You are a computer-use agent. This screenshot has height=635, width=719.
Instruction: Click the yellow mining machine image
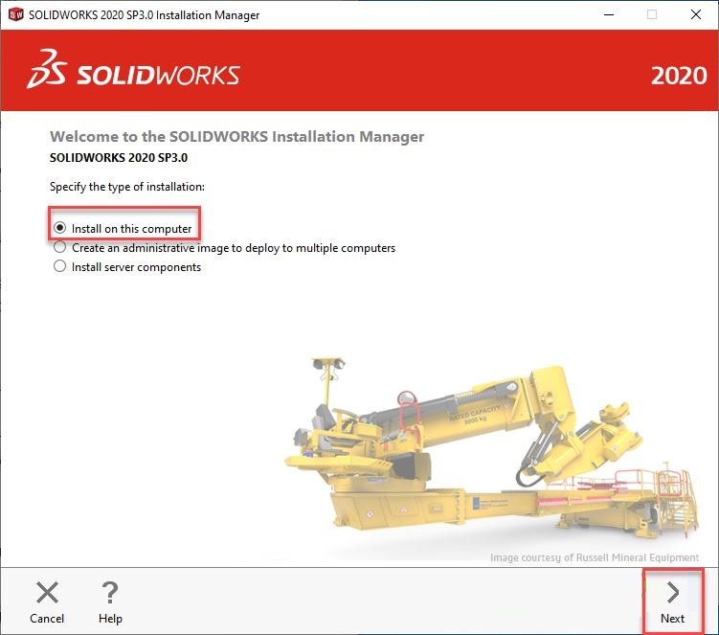(x=492, y=447)
